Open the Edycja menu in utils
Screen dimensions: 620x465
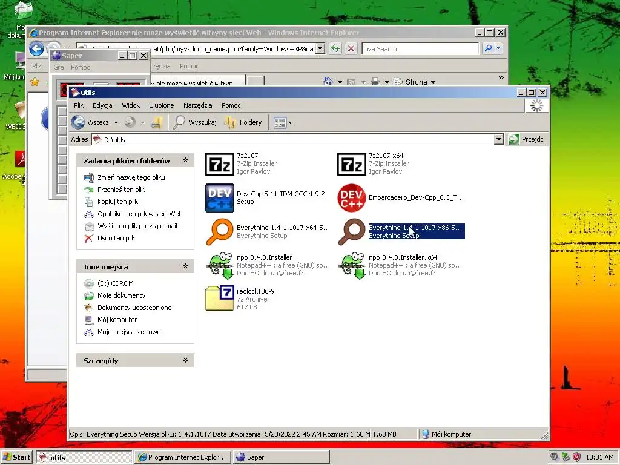click(102, 105)
